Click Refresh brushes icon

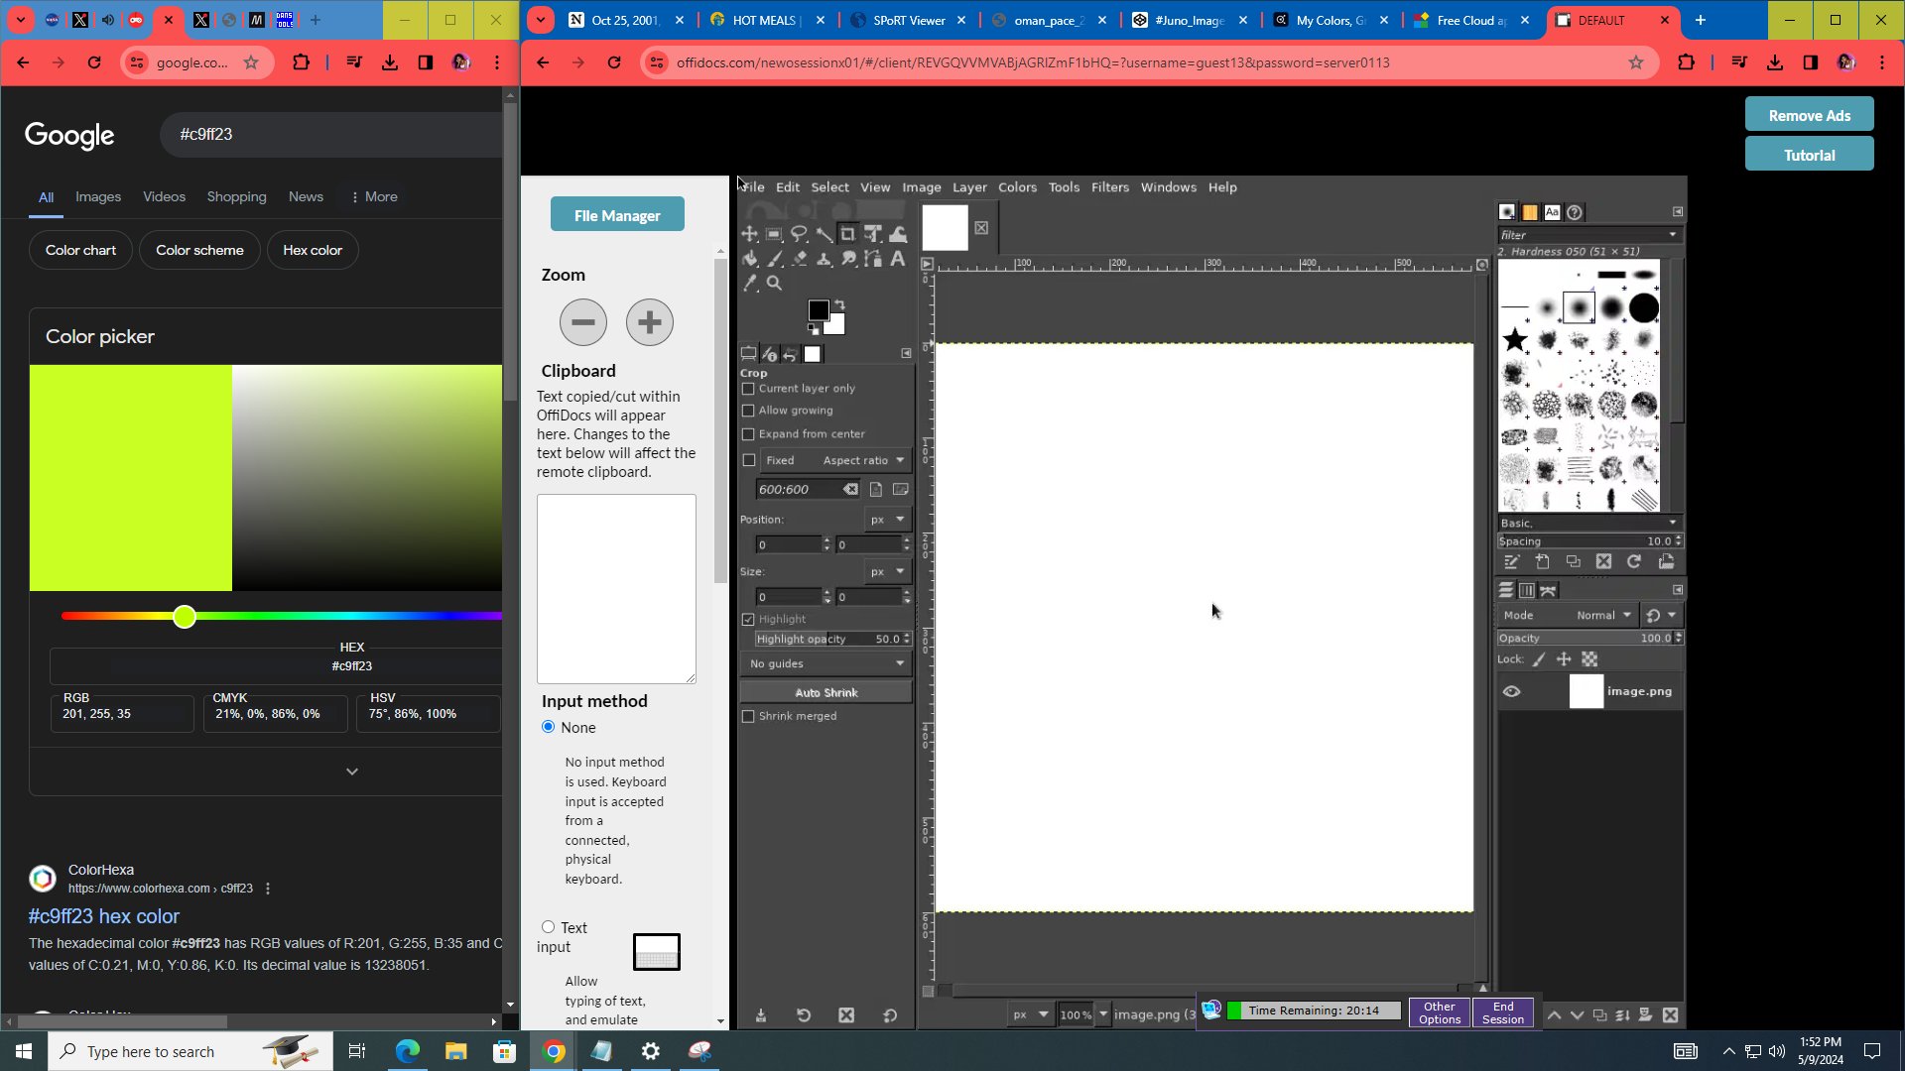[1634, 562]
